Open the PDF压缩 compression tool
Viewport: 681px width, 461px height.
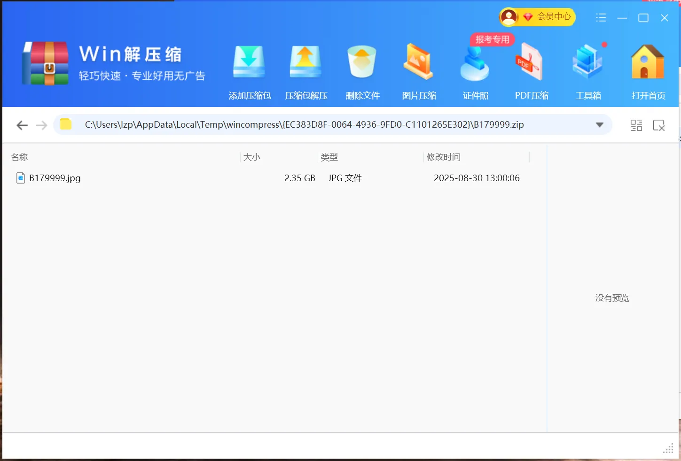(531, 63)
